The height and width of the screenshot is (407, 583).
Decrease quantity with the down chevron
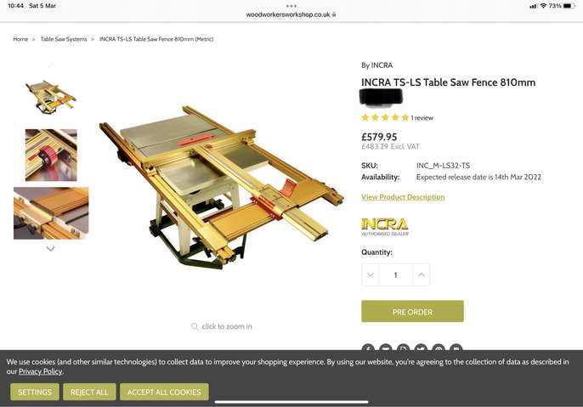pyautogui.click(x=371, y=274)
